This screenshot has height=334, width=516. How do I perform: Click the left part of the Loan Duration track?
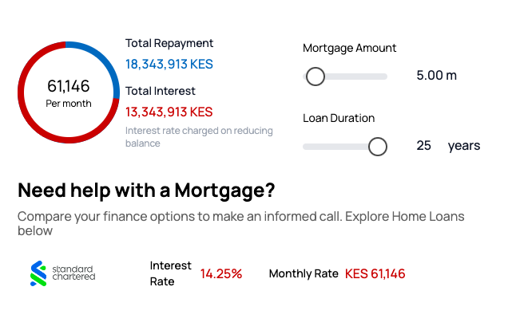327,147
